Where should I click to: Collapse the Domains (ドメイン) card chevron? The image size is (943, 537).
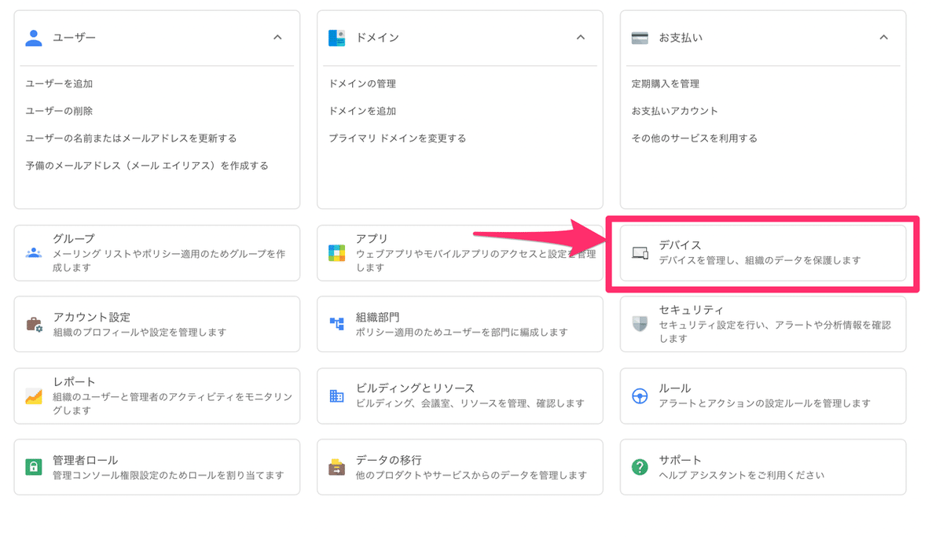pos(581,37)
